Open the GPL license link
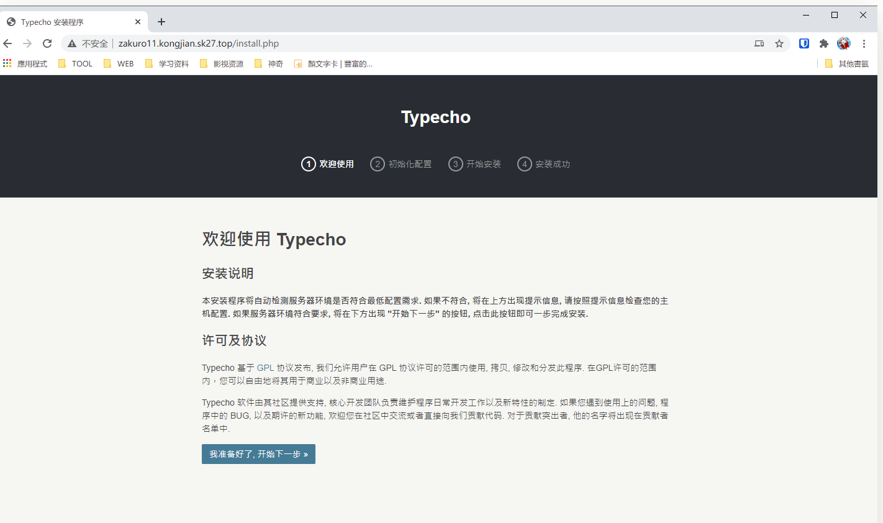 [x=265, y=368]
